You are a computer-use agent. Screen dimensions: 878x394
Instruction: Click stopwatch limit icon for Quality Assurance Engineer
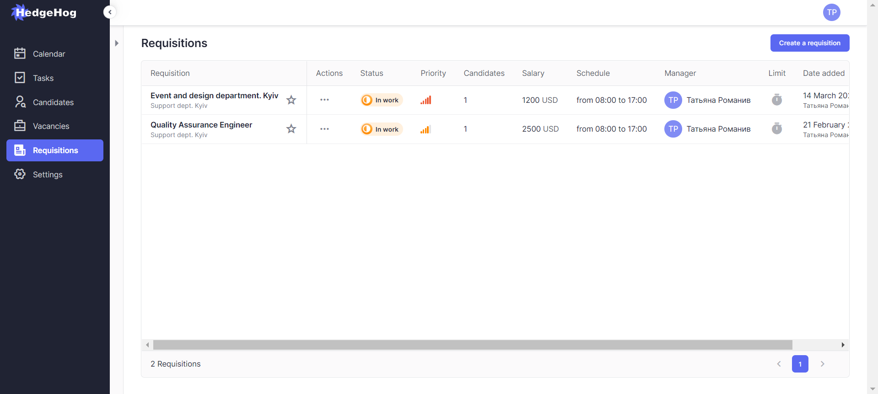[x=776, y=129]
